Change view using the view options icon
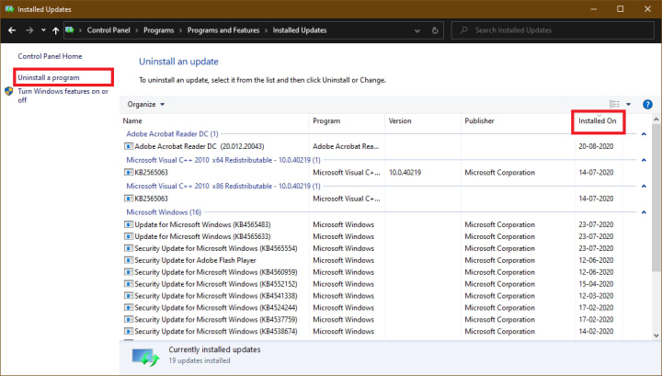 tap(614, 104)
